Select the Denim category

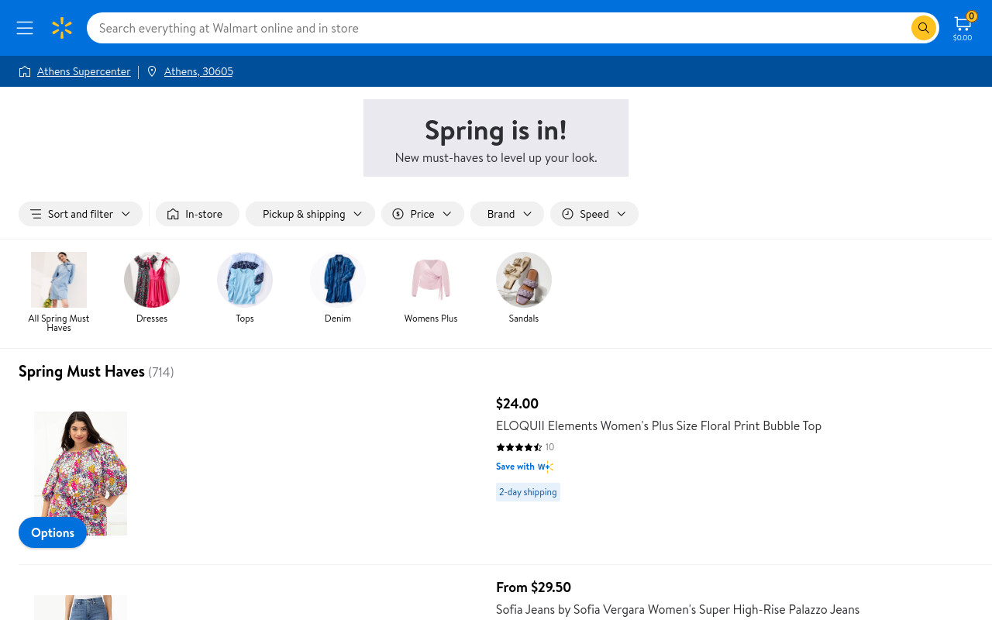pyautogui.click(x=338, y=288)
